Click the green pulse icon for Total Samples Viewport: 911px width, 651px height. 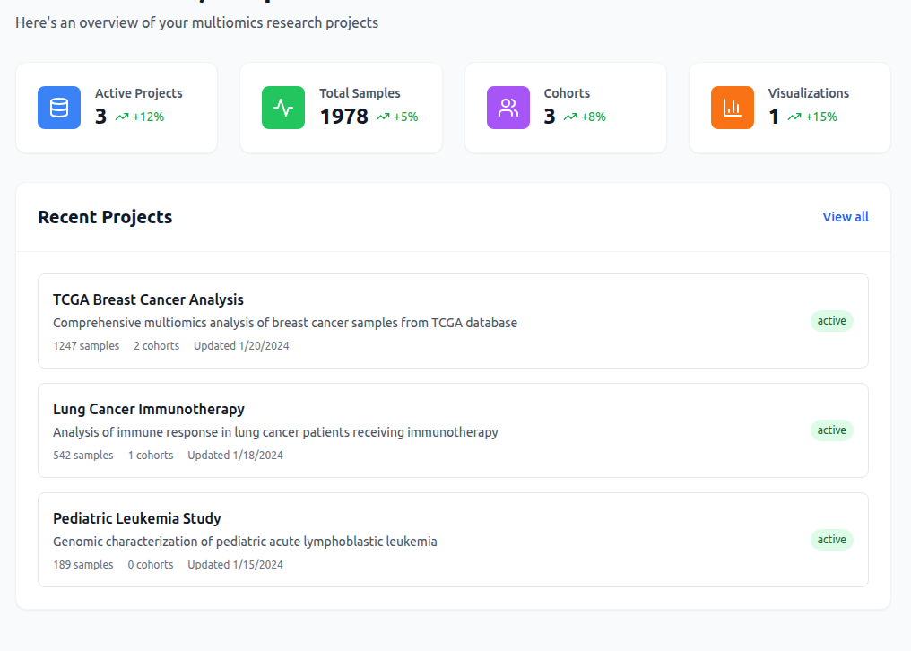coord(283,108)
